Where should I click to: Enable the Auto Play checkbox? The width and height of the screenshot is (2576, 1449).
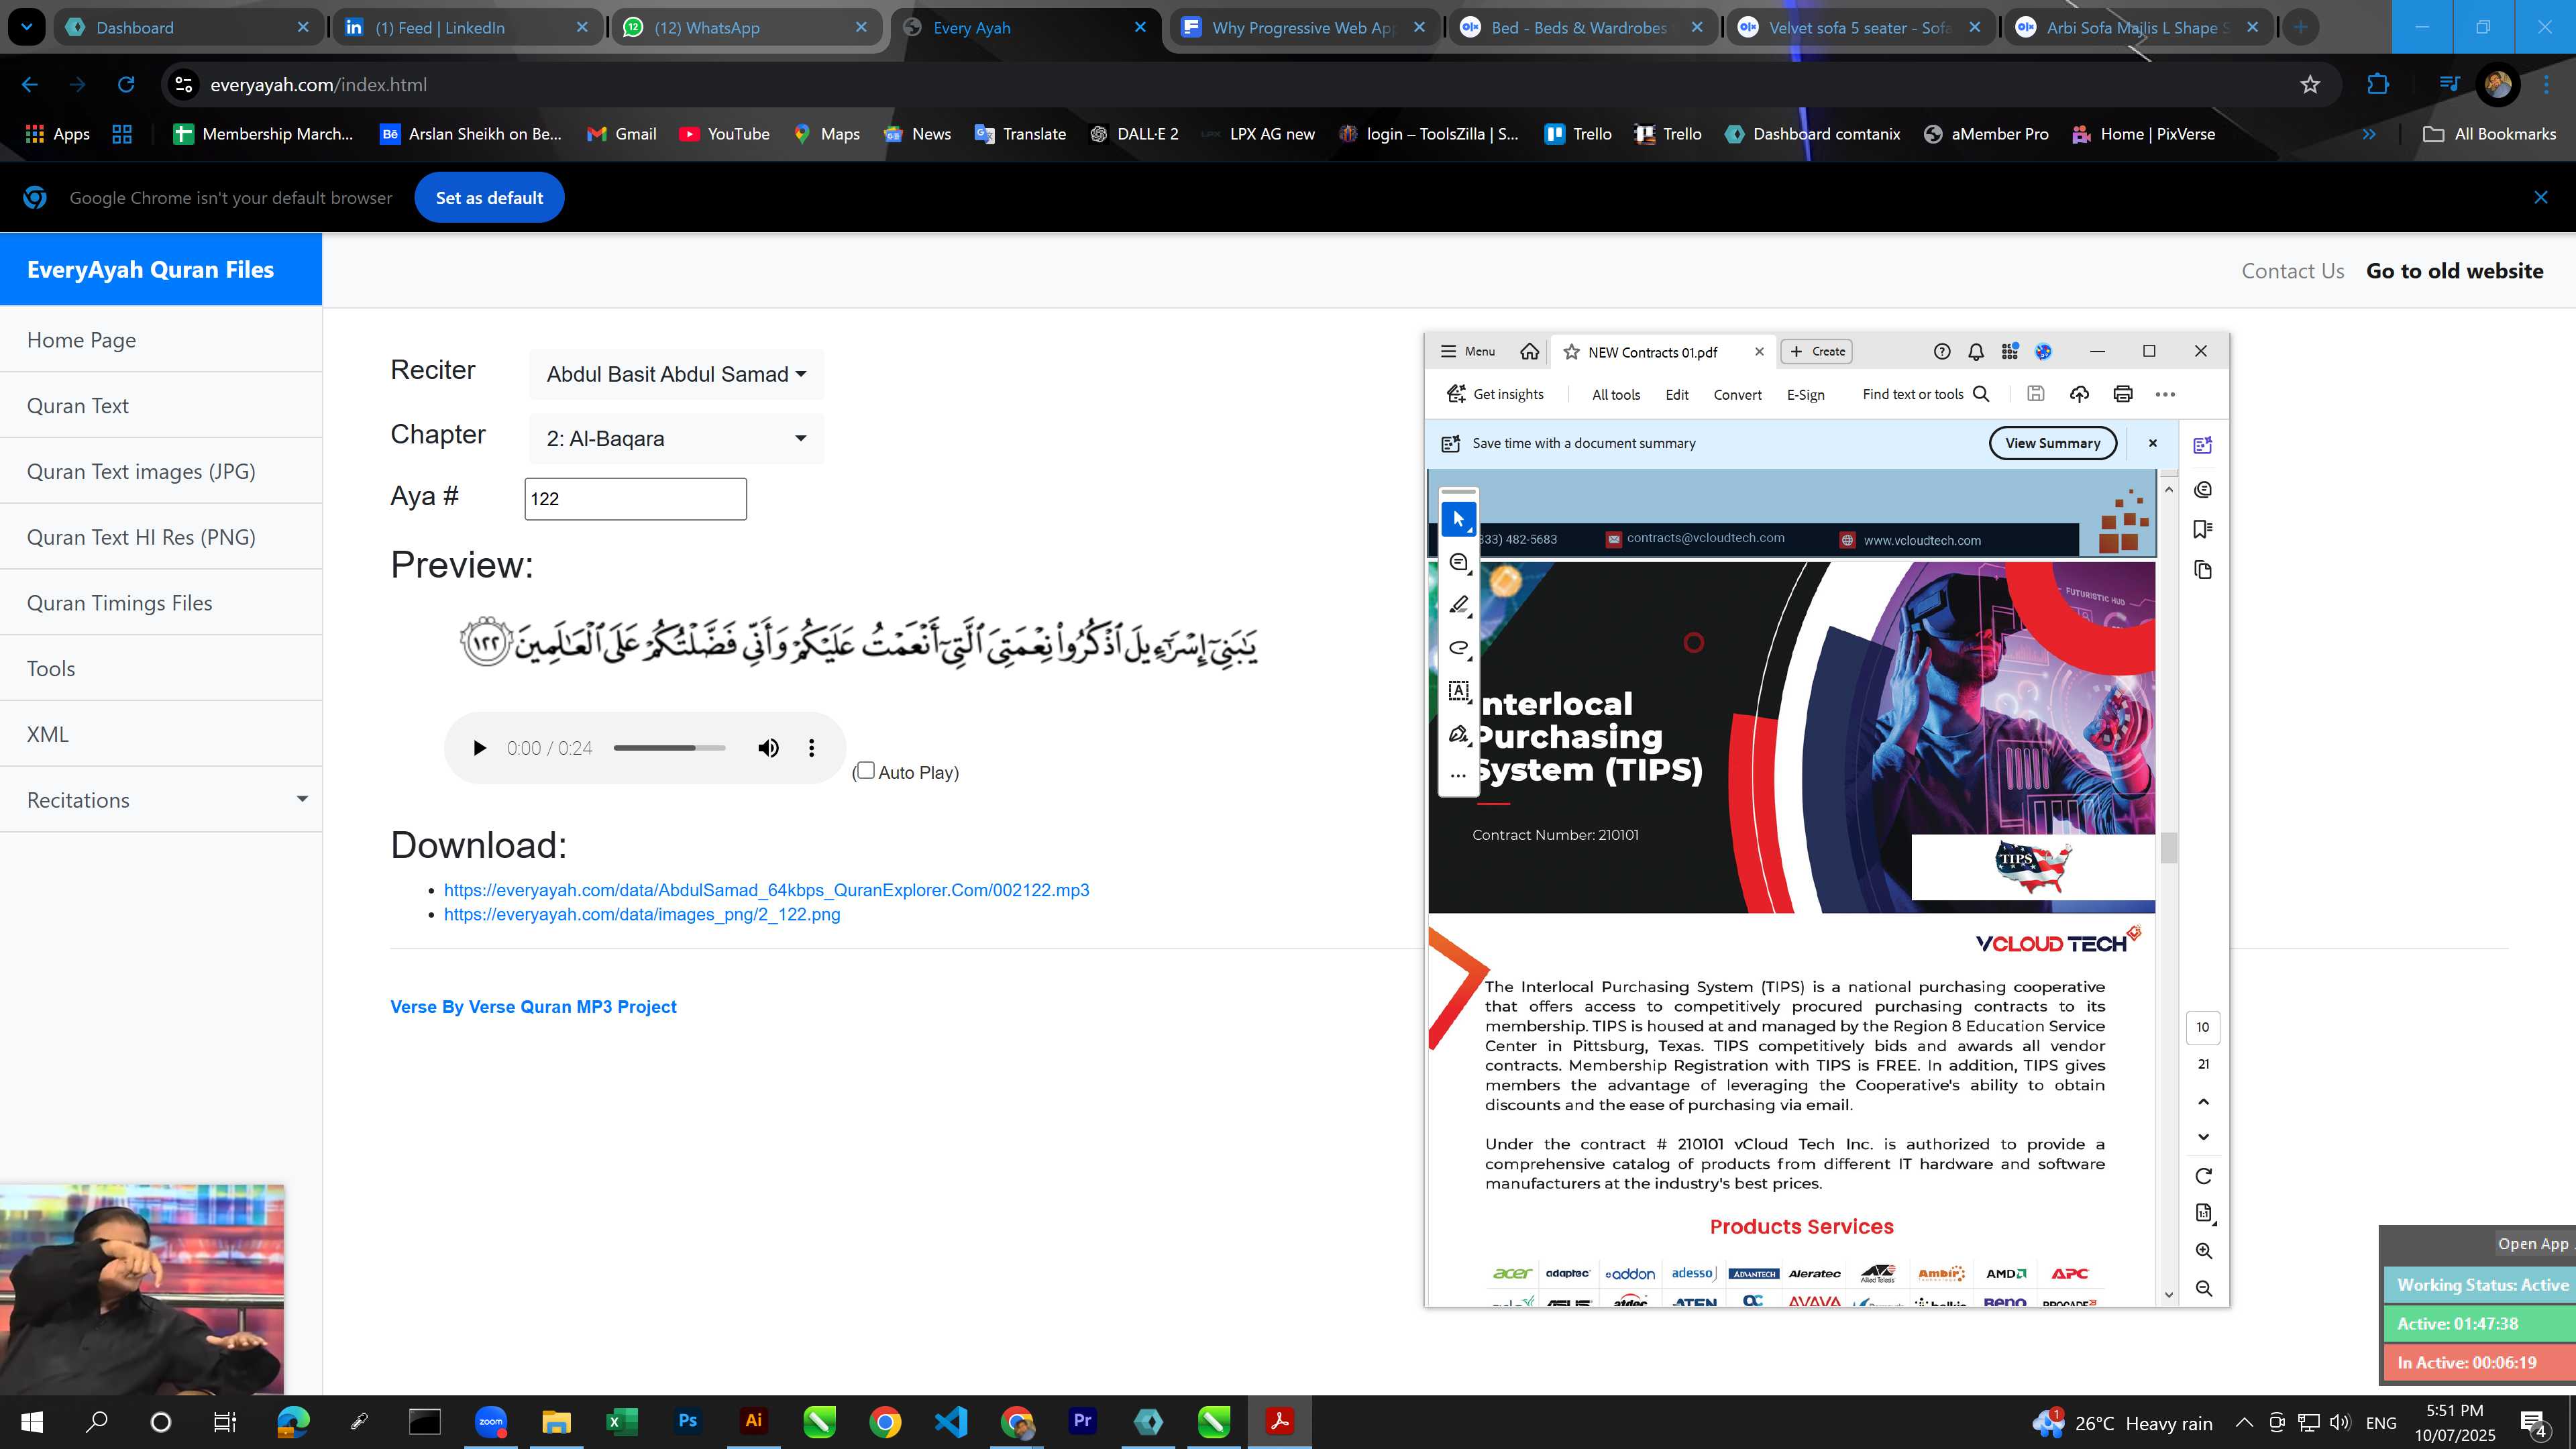(x=866, y=770)
